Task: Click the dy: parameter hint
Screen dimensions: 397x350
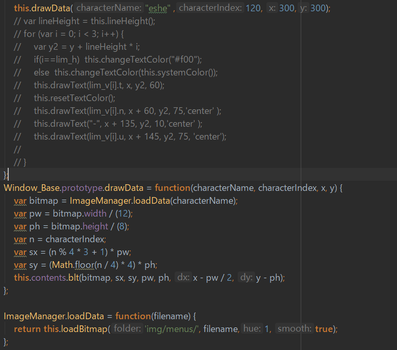Action: pos(246,277)
